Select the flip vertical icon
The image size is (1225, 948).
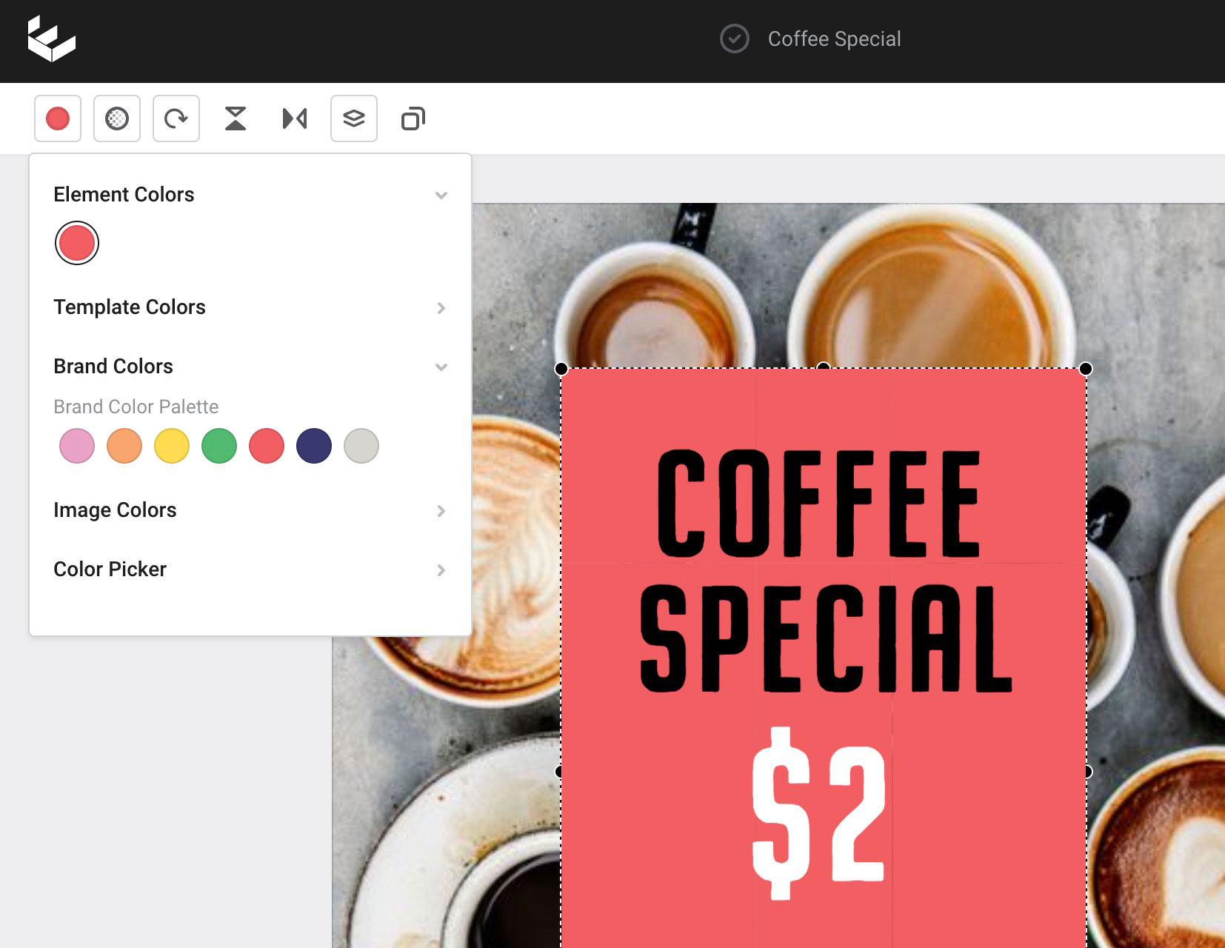(x=236, y=118)
